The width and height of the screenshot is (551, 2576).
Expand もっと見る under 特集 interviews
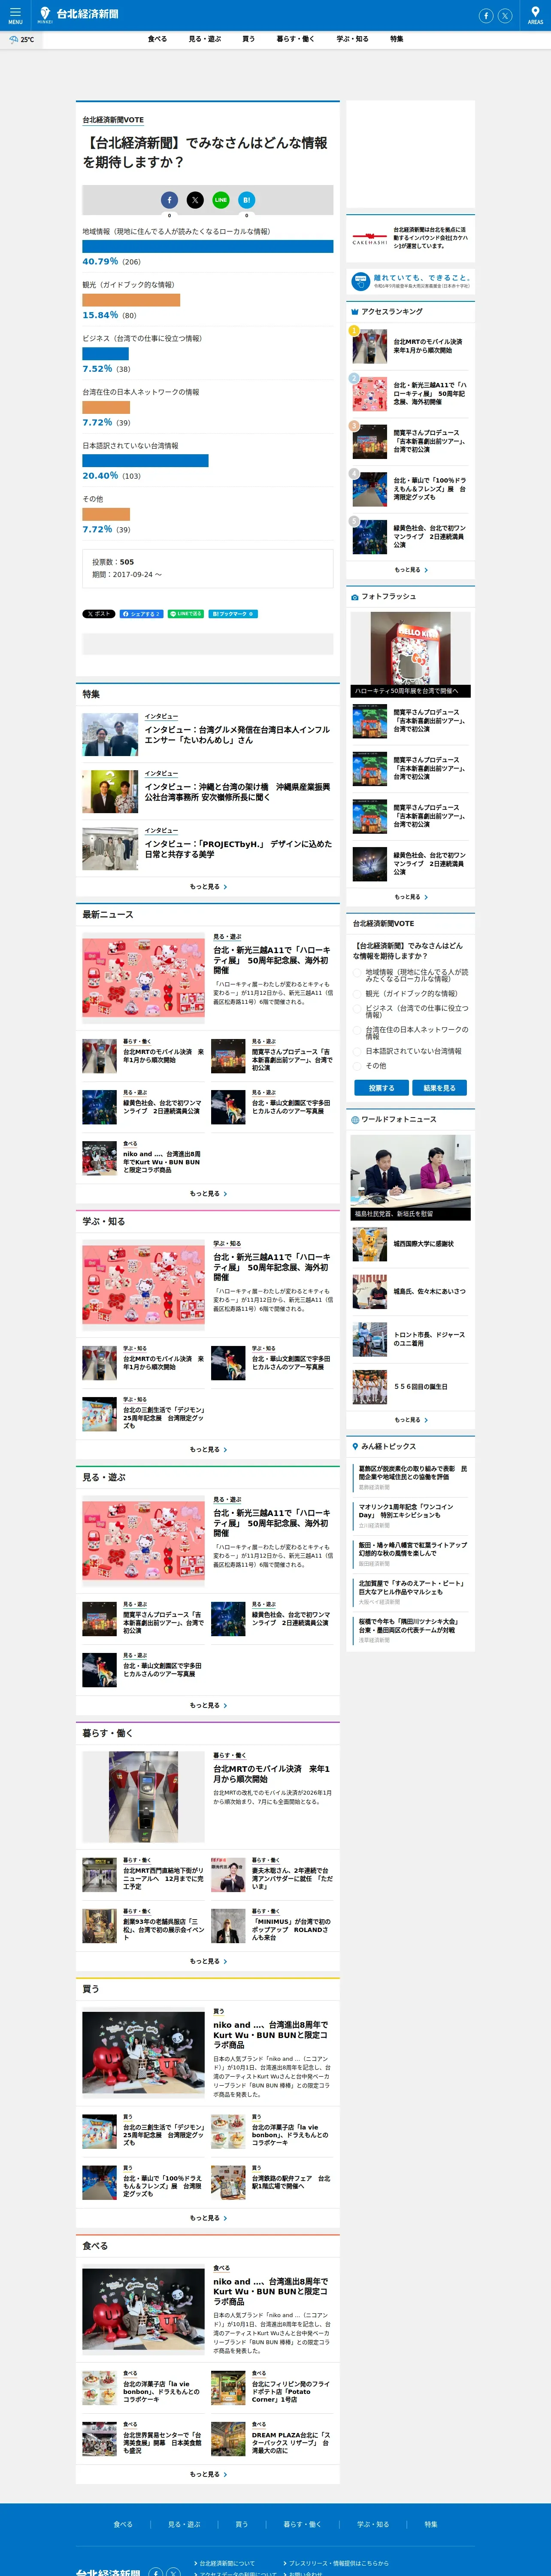[x=208, y=887]
